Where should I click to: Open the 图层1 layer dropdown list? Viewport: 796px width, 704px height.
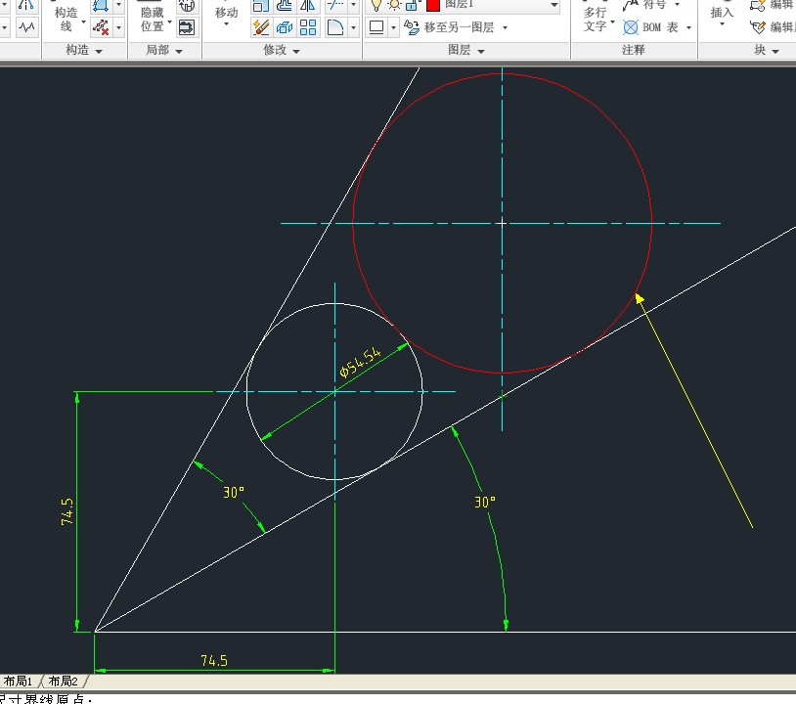pyautogui.click(x=554, y=6)
